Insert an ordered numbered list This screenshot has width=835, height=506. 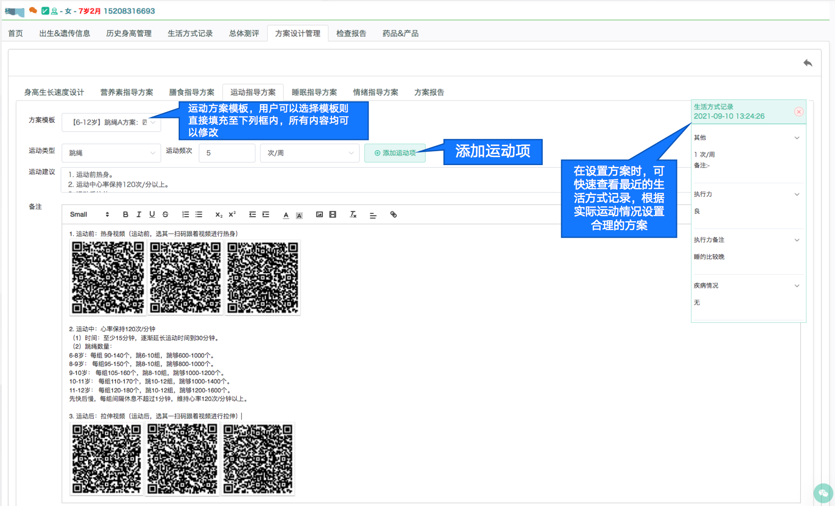tap(185, 214)
